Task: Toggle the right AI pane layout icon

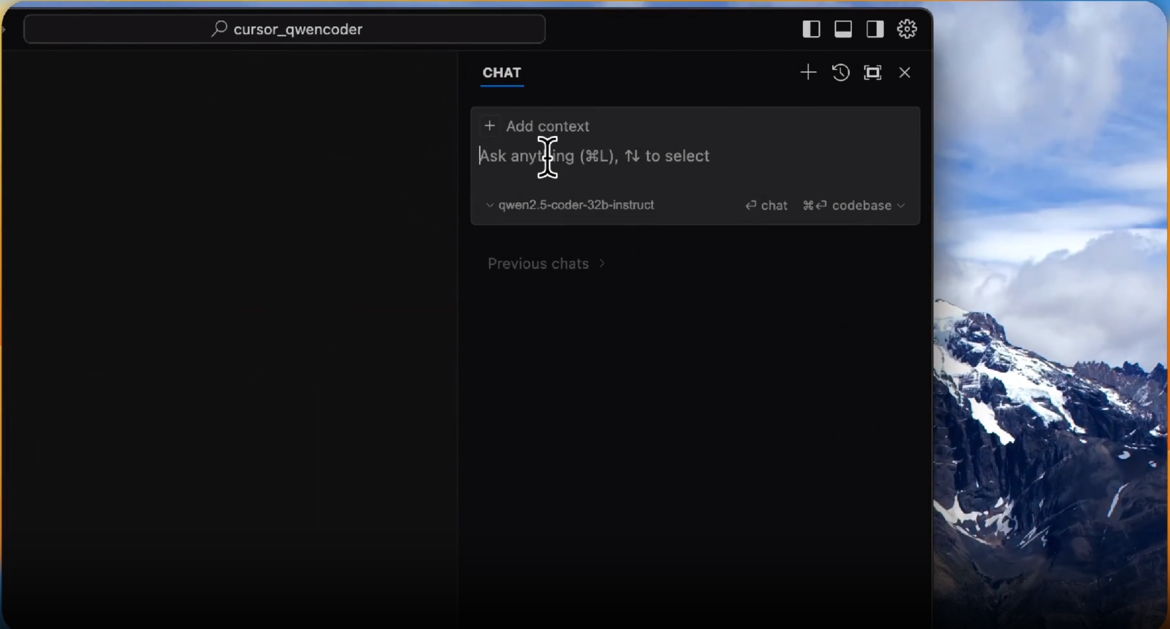Action: [x=875, y=29]
